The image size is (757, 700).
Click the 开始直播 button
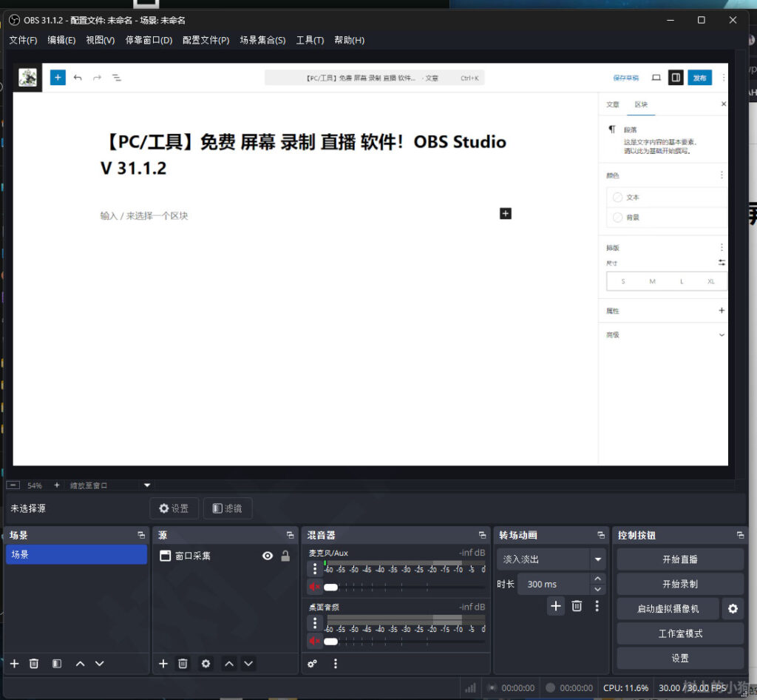[x=680, y=559]
